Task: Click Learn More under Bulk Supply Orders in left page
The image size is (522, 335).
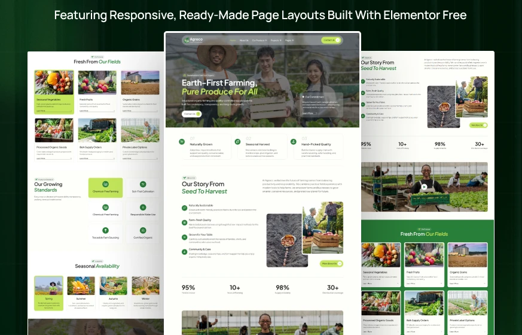Action: [x=97, y=159]
